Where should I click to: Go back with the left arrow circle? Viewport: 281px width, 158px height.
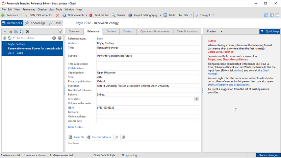pyautogui.click(x=54, y=38)
